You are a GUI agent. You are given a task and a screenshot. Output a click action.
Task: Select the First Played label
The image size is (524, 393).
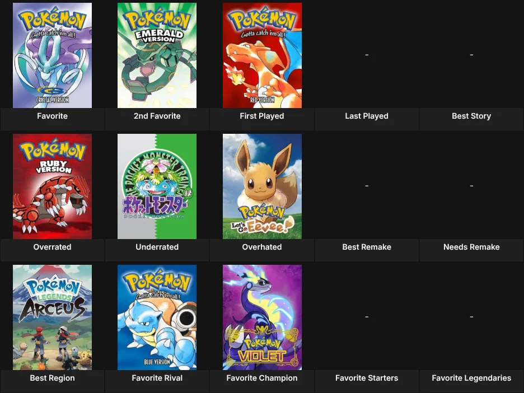pos(262,116)
